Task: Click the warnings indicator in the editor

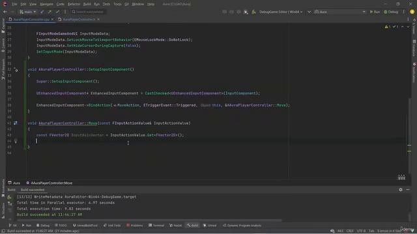Action: coord(388,27)
